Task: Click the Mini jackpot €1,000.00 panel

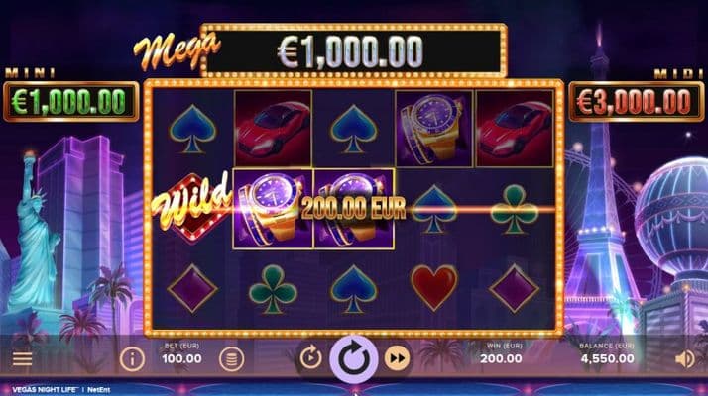Action: [71, 102]
